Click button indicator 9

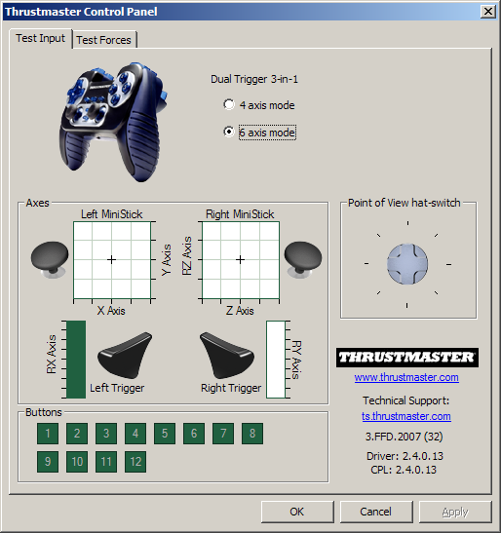(x=48, y=462)
